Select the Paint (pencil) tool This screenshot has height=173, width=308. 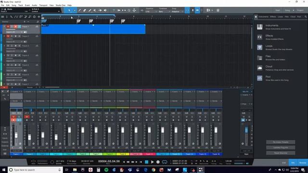[79, 10]
